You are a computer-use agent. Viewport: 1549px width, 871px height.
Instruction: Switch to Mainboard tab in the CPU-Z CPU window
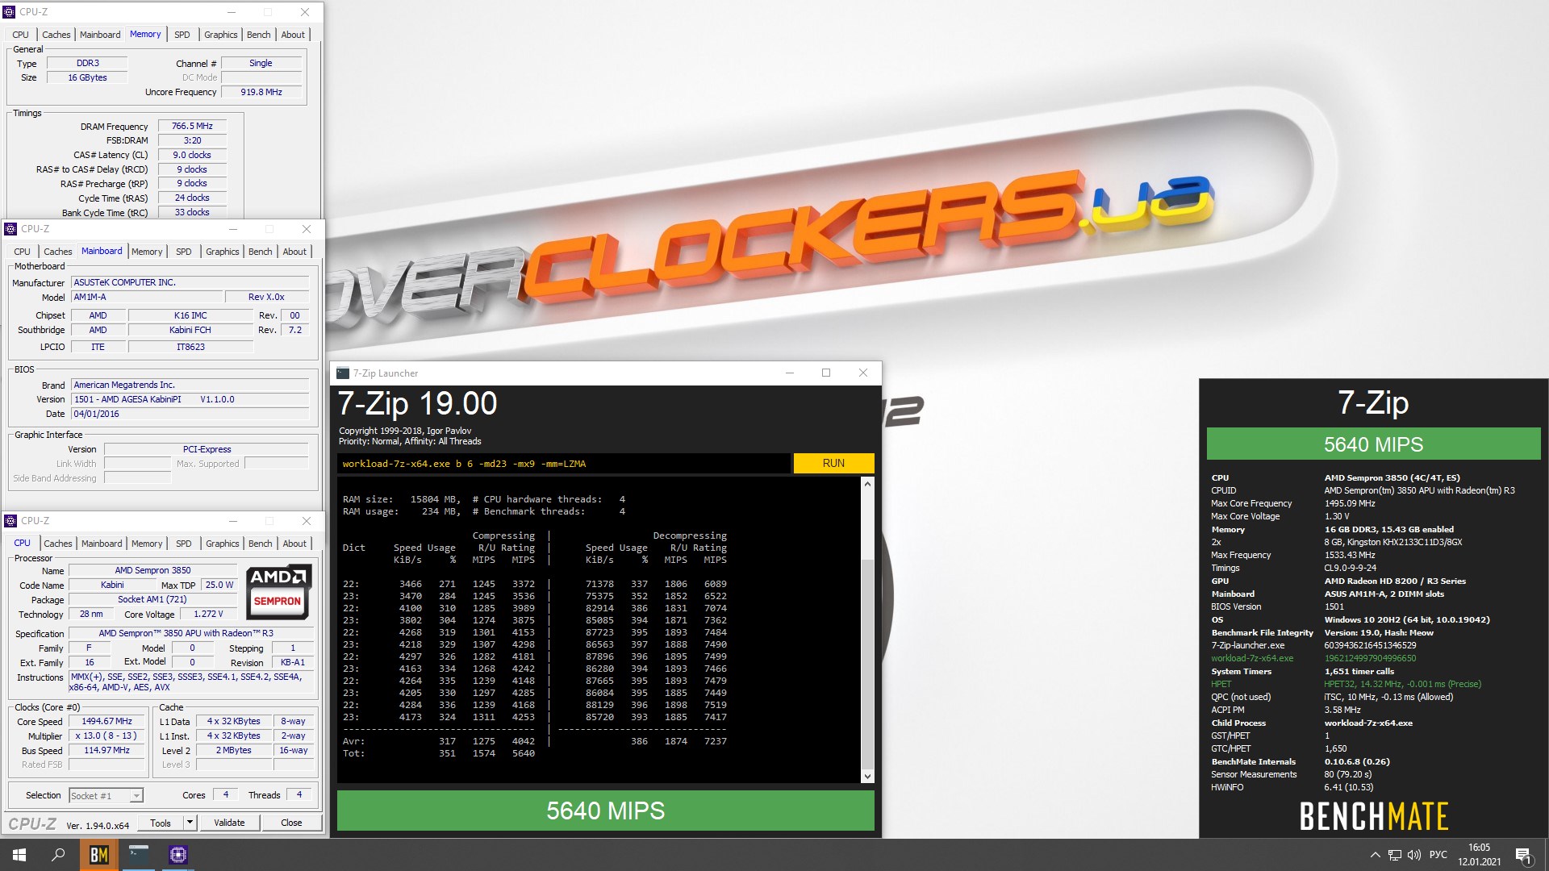(x=102, y=544)
